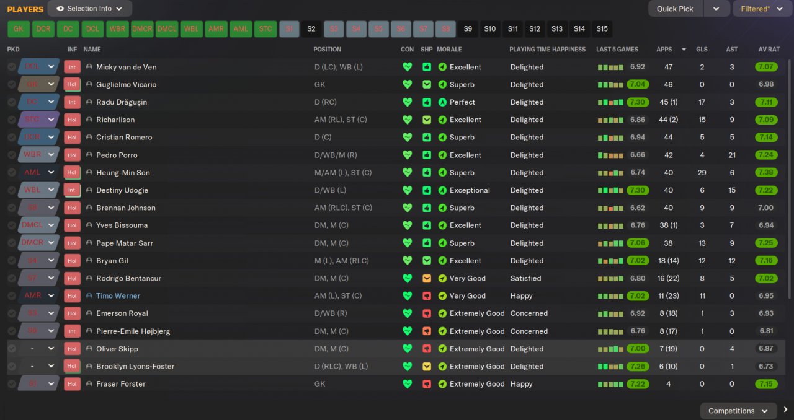Click condition heart icon for Micky van de Ven
This screenshot has height=420, width=794.
click(x=407, y=67)
